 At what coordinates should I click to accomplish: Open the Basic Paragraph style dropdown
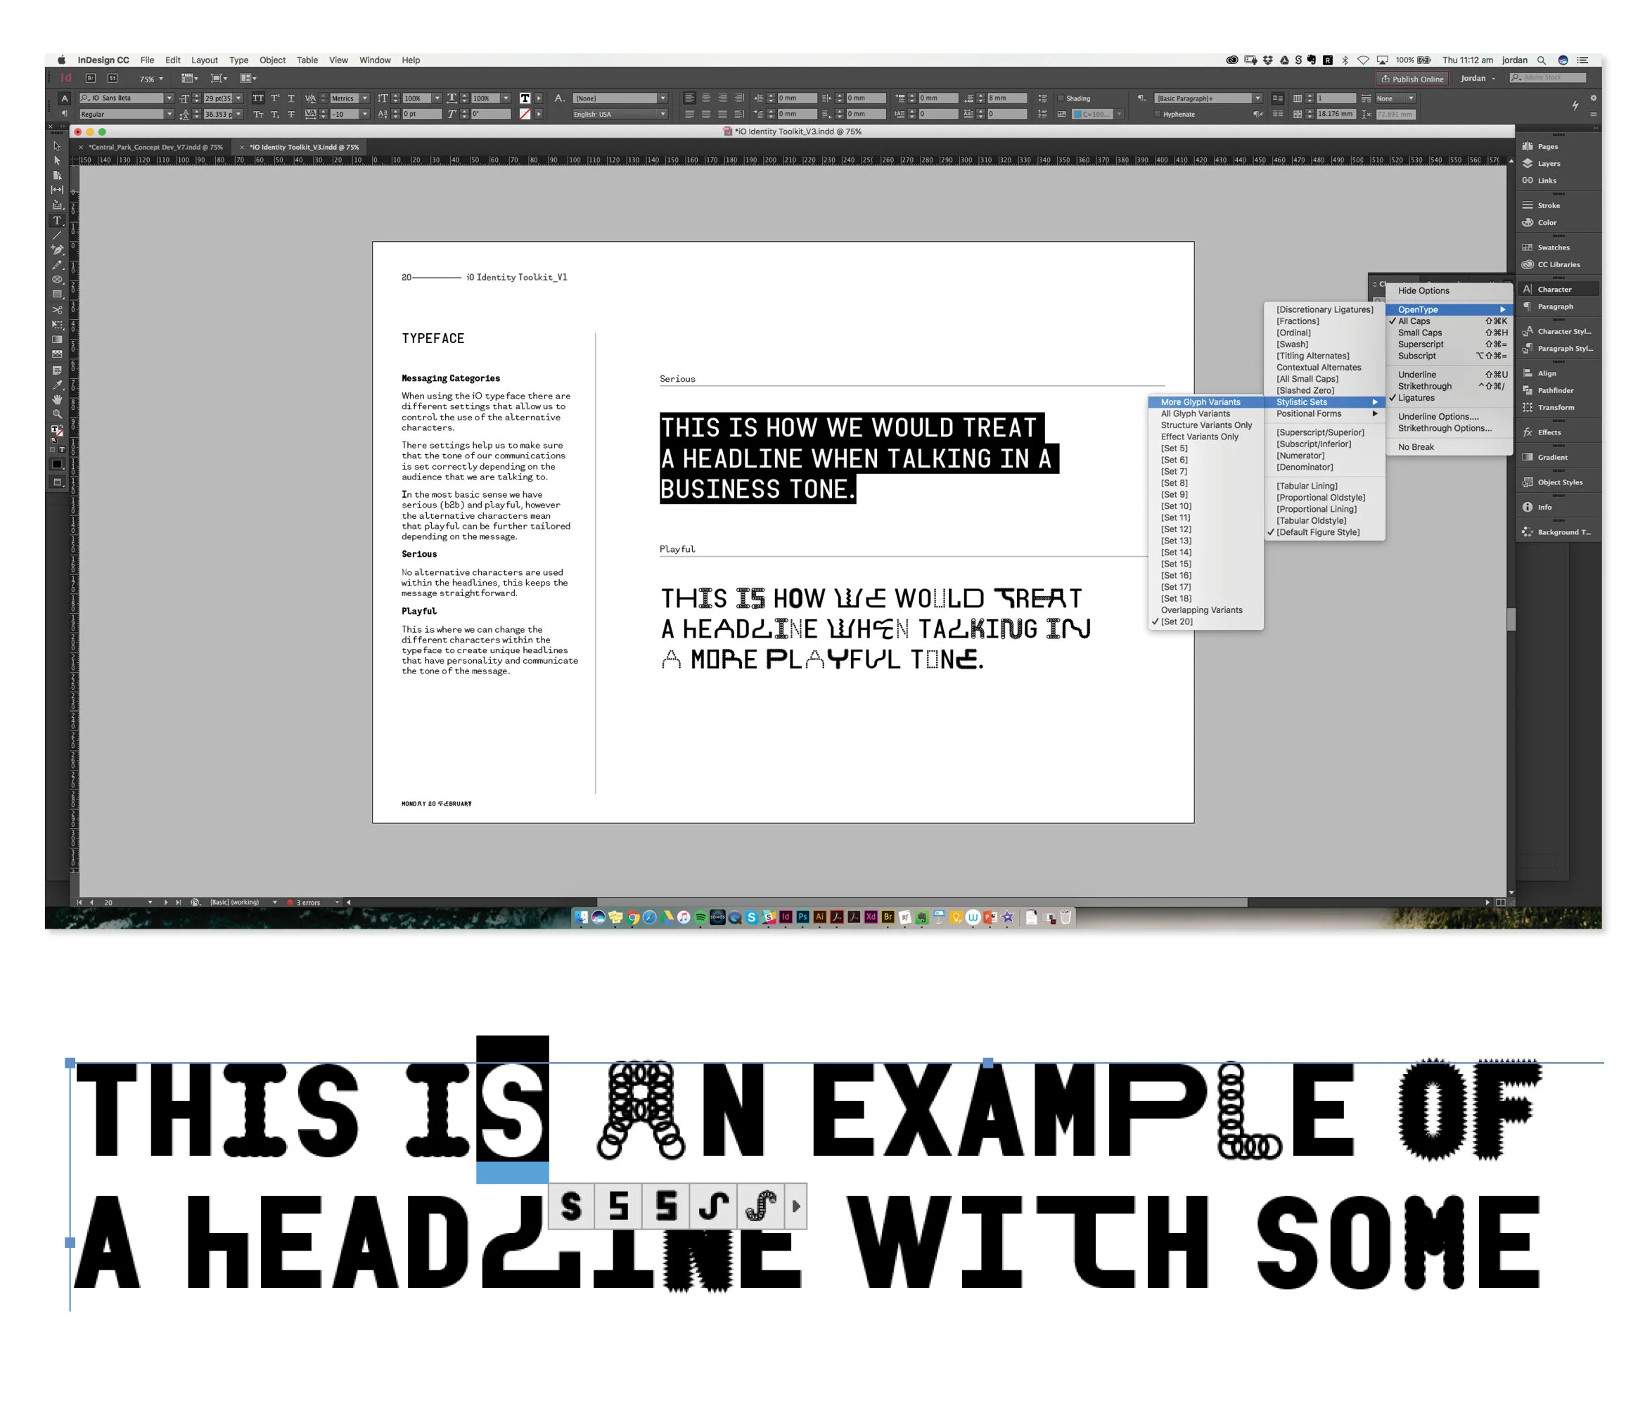1257,98
